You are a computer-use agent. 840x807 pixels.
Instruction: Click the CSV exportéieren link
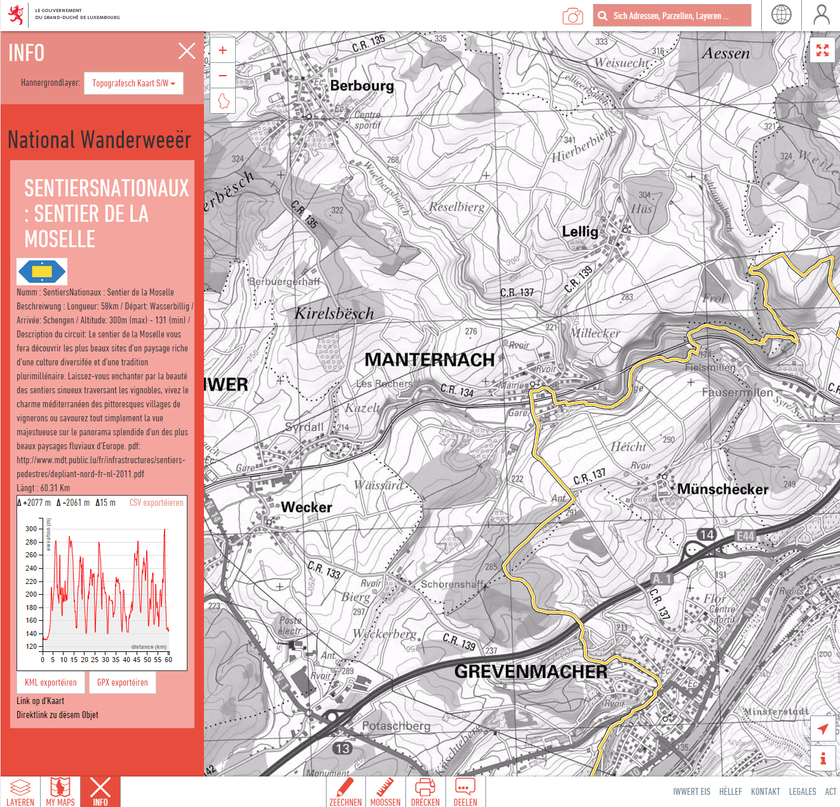point(156,503)
